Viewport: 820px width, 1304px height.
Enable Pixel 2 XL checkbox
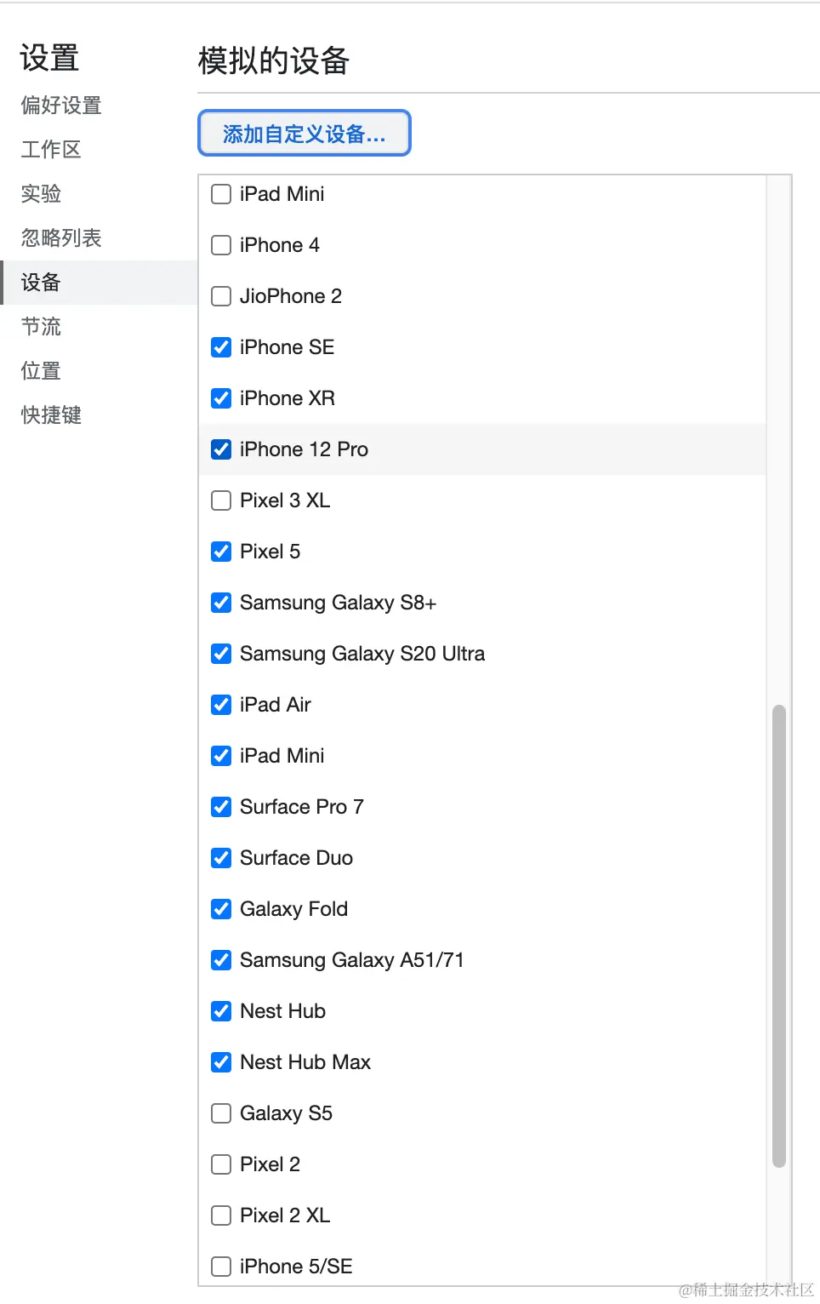(221, 1215)
